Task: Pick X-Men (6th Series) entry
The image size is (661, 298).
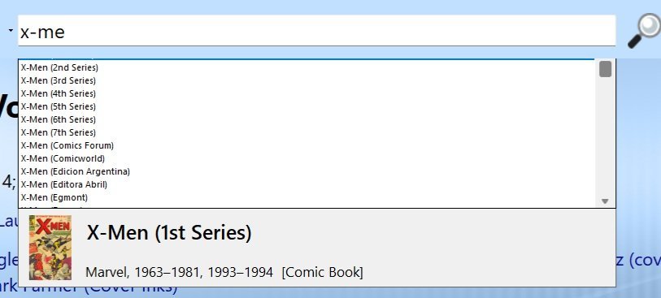Action: (x=307, y=119)
